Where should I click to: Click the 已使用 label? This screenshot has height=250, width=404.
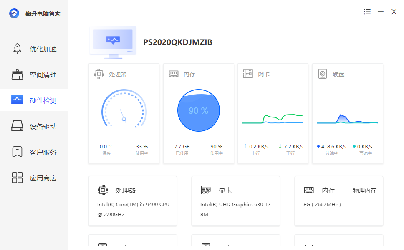pyautogui.click(x=182, y=153)
